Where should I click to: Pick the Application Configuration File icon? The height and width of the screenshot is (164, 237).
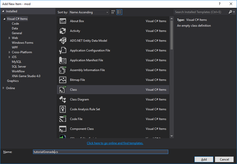[x=63, y=50]
